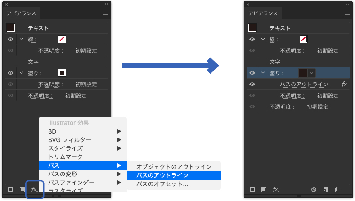Select パスのアウトライン in the submenu
355x201 pixels.
tap(162, 175)
